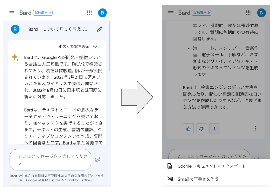Expand other drafts chevron
276x193 pixels.
pyautogui.click(x=95, y=47)
